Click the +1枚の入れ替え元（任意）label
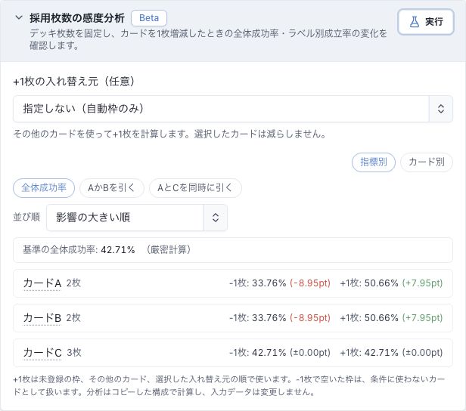Viewport: 466px width, 411px height. (73, 82)
